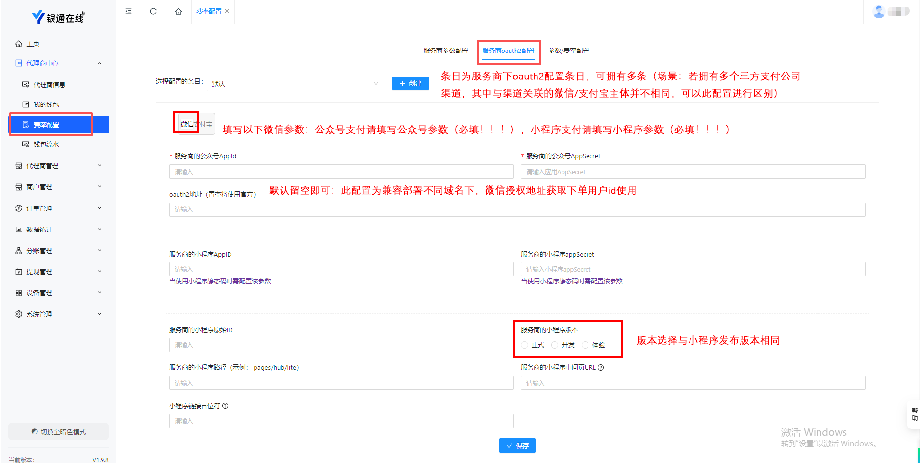Click help icon beside 小程序链接占位符

pyautogui.click(x=225, y=406)
